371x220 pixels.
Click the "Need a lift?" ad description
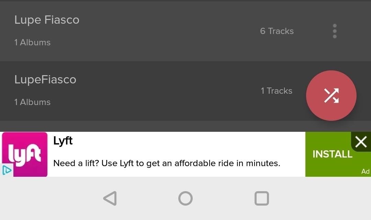167,163
